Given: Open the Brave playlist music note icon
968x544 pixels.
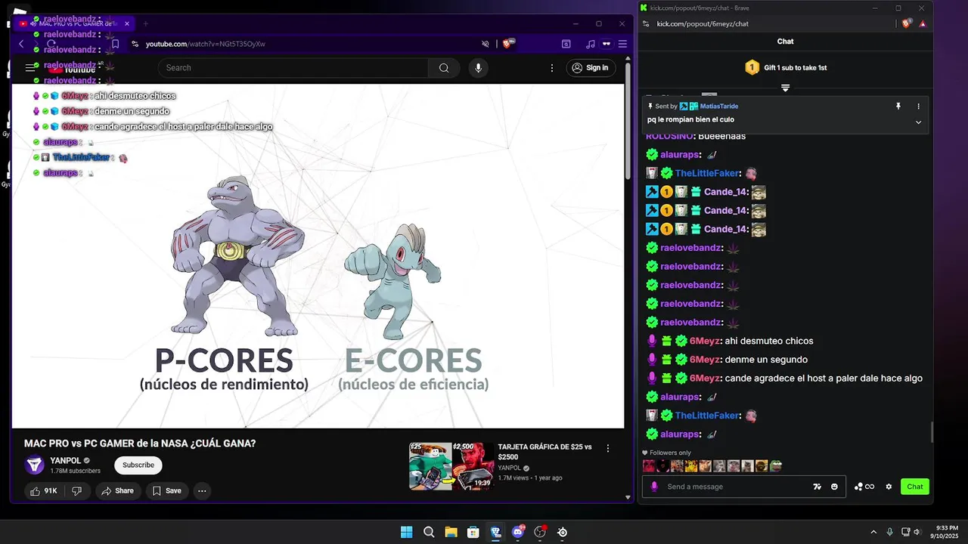Looking at the screenshot, I should (x=591, y=44).
